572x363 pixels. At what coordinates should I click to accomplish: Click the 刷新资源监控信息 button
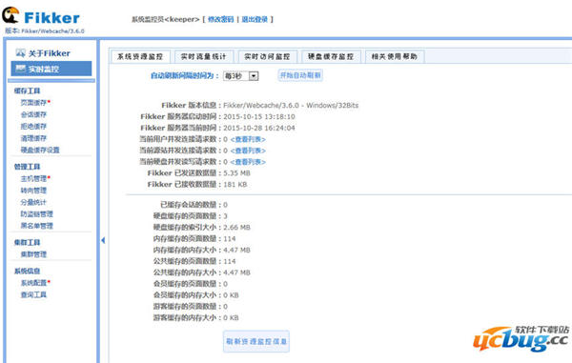(x=256, y=341)
